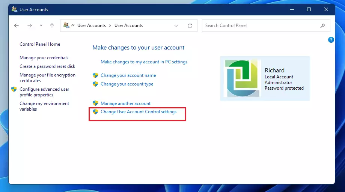Click Richard's account picture

pyautogui.click(x=242, y=78)
